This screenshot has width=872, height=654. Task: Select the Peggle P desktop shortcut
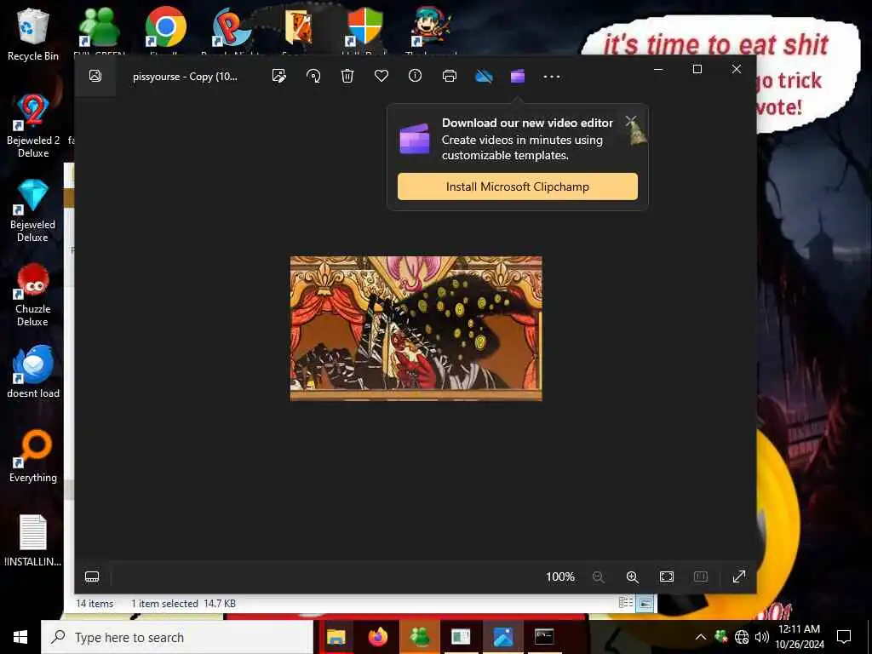(230, 28)
